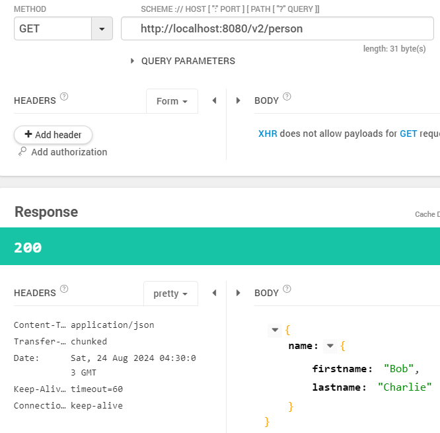440x433 pixels.
Task: Collapse request body with right arrow
Action: tap(238, 100)
